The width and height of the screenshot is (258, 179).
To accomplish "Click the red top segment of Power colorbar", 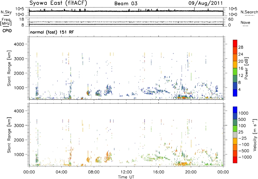I will [x=235, y=43].
